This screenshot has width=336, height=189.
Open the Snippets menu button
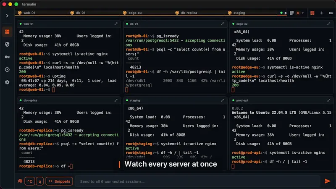(59, 181)
